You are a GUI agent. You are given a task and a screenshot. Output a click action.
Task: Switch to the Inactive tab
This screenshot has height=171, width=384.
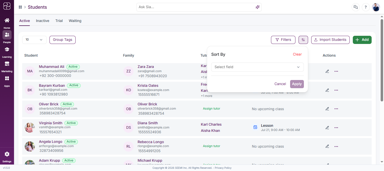(x=42, y=21)
